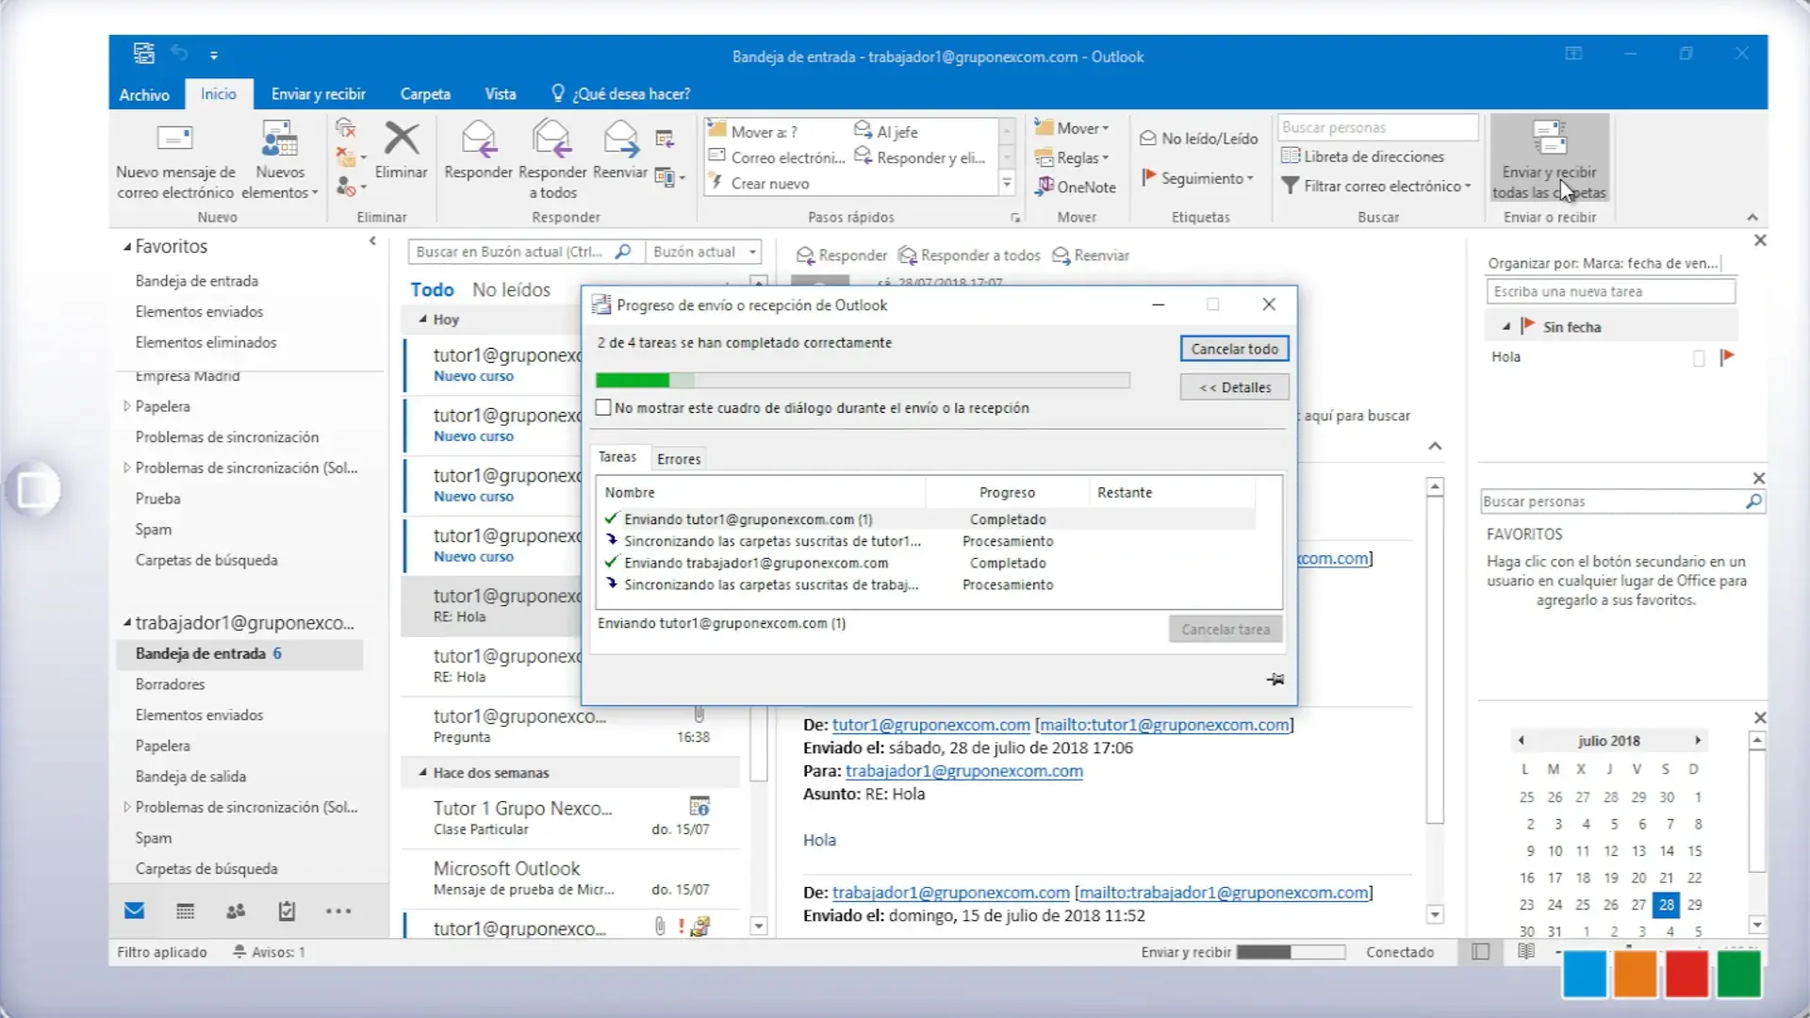Click the Mail navigation icon
Screen dimensions: 1810x1018
click(x=134, y=911)
